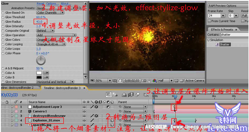249x132 pixels.
Task: Click the frame blending timeline button
Action: tap(130, 95)
